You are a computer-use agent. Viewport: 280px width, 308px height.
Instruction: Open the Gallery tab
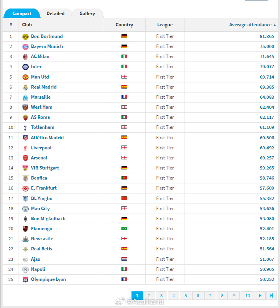coord(87,14)
